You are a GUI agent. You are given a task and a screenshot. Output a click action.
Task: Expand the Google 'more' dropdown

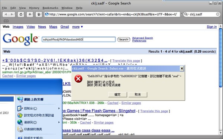coord(78,27)
